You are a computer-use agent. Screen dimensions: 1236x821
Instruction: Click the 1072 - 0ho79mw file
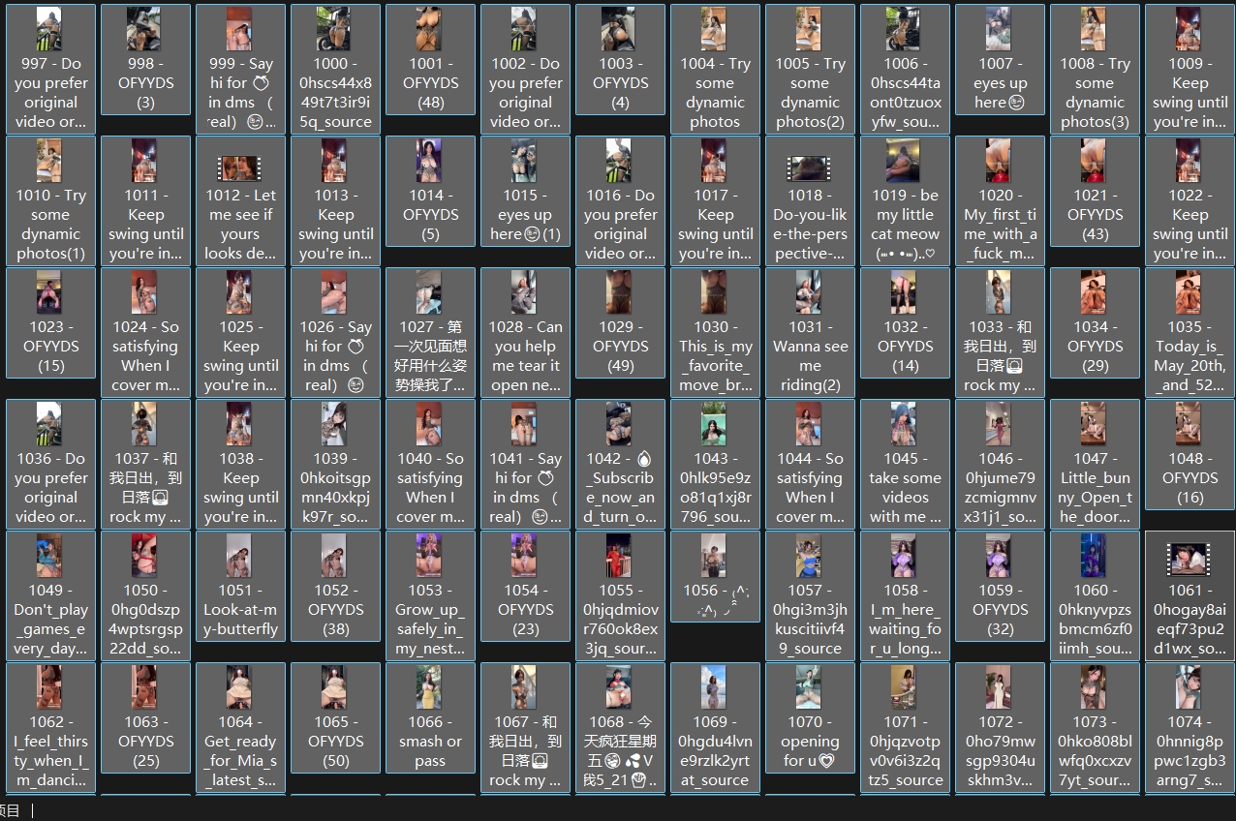(1000, 726)
